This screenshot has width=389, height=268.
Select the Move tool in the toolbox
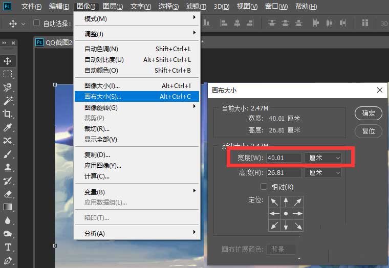pos(8,61)
